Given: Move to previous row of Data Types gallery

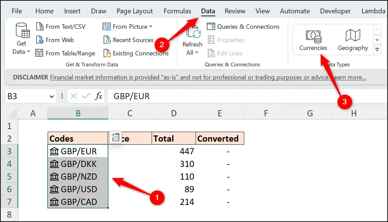Looking at the screenshot, I should pos(377,29).
